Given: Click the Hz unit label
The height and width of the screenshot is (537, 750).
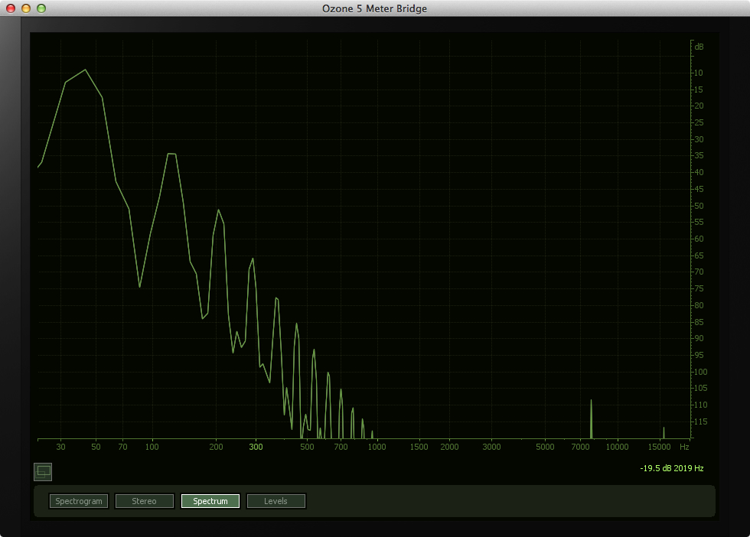Looking at the screenshot, I should coord(684,447).
